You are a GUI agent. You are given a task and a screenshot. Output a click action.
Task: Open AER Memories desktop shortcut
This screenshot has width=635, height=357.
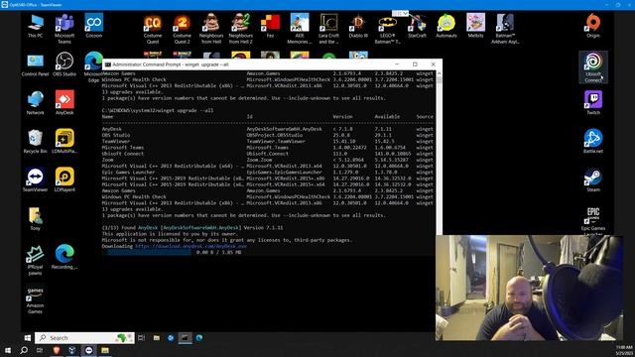(x=300, y=29)
